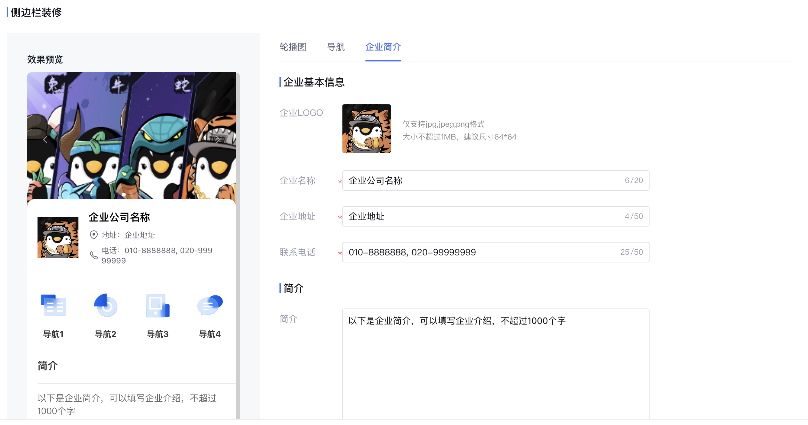Screen dimensions: 808x425
Task: Click the 导航4 label text
Action: pos(210,334)
